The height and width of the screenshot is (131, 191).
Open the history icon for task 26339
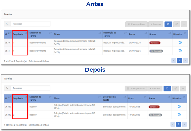[179, 107]
